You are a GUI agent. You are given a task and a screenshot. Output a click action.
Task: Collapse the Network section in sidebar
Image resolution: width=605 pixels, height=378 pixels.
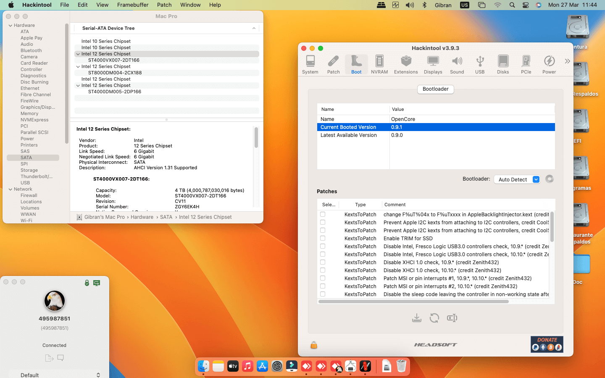pyautogui.click(x=11, y=189)
